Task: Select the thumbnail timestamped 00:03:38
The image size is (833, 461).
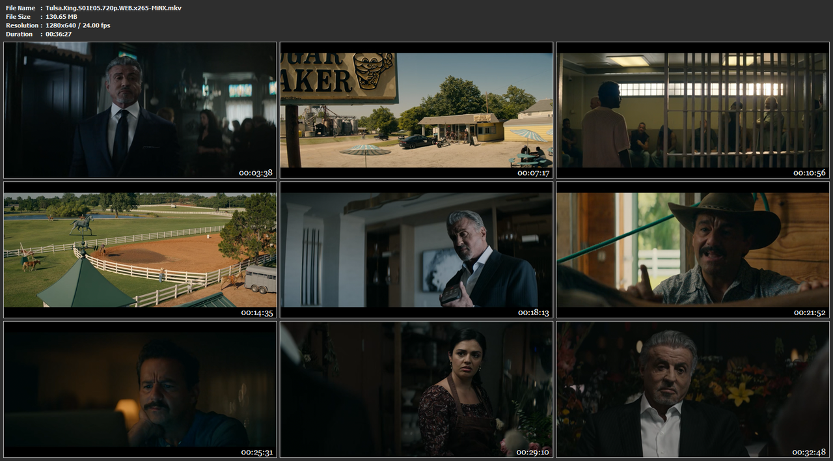Action: point(140,110)
